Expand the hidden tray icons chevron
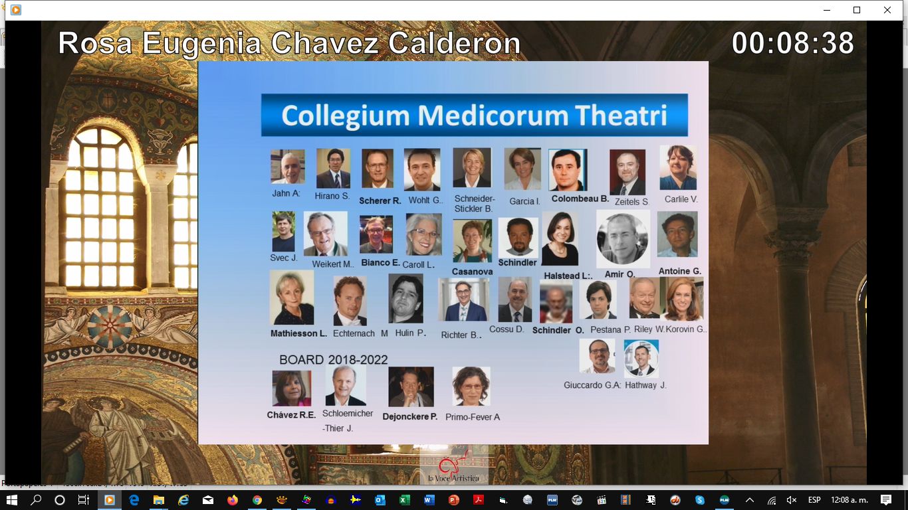 [750, 500]
